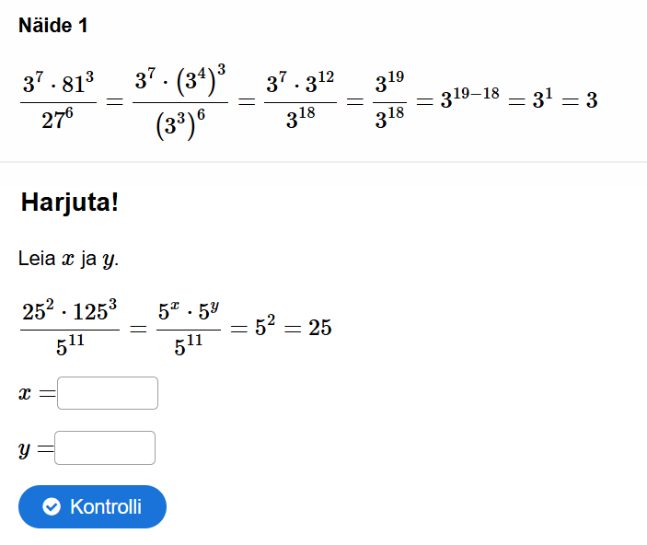Click the checkmark icon on Kontrolli button

(52, 507)
